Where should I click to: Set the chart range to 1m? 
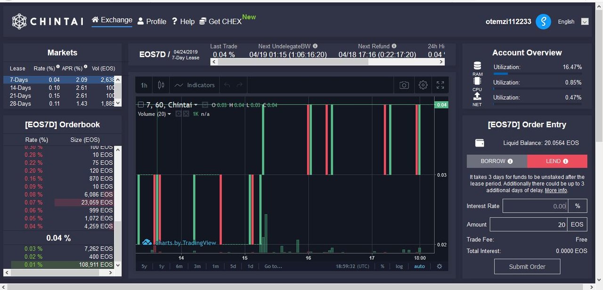(x=215, y=266)
